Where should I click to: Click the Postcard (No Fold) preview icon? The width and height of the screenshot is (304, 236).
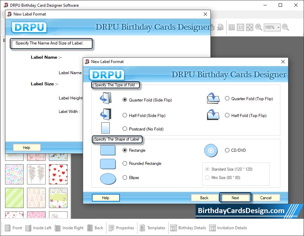click(x=105, y=128)
